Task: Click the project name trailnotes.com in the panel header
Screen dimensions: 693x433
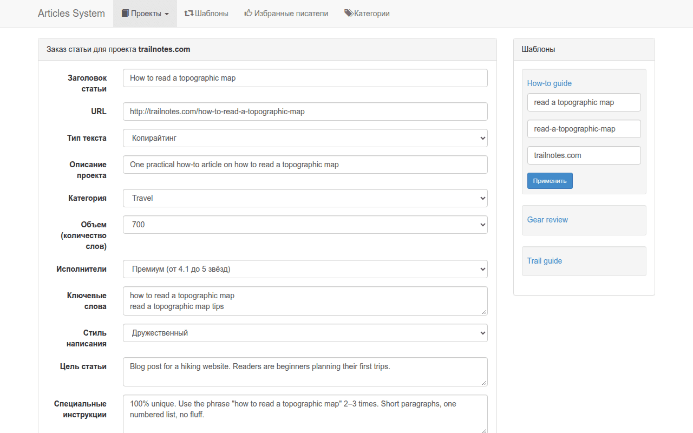Action: pos(165,49)
